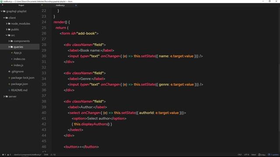Open package.json file
280x157 pixels.
(x=19, y=84)
